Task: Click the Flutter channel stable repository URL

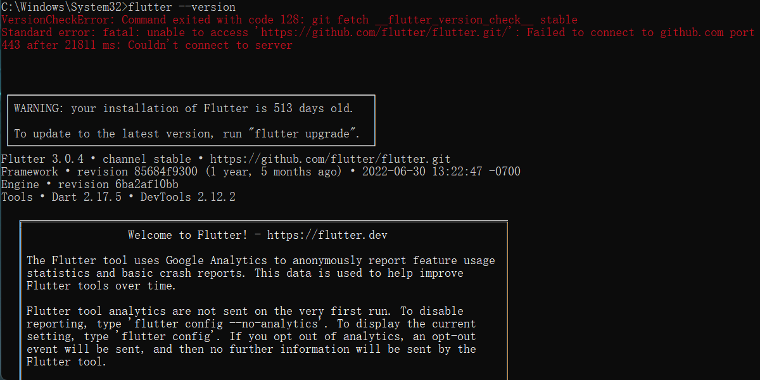Action: pyautogui.click(x=331, y=160)
